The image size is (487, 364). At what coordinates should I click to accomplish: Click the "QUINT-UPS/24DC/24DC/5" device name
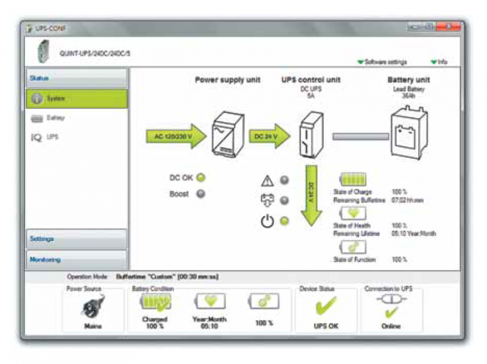point(95,54)
